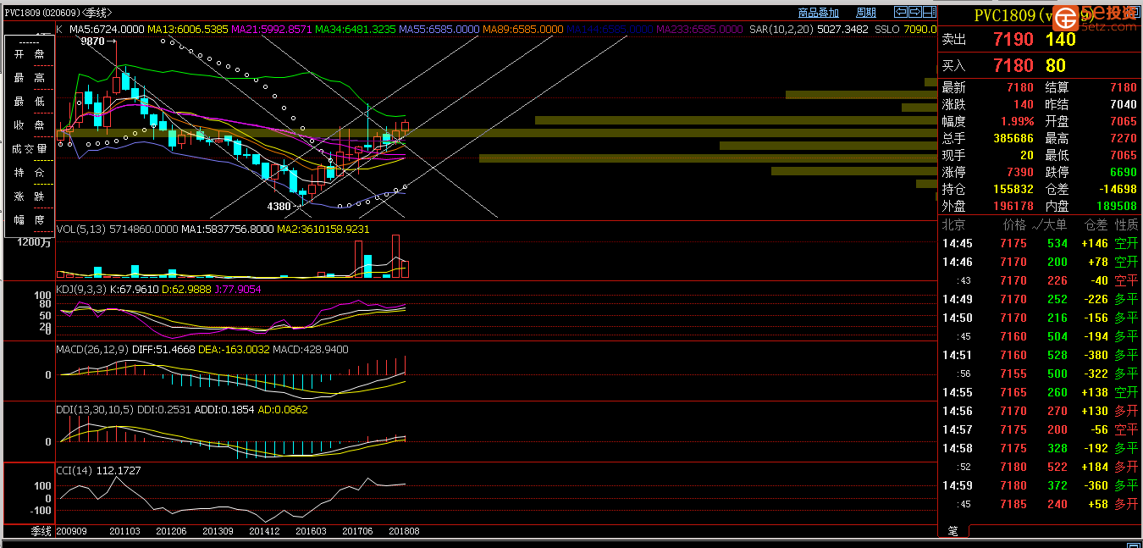Click the 昨结 7040 settlement value
Viewport: 1143px width, 548px height.
click(x=1123, y=104)
